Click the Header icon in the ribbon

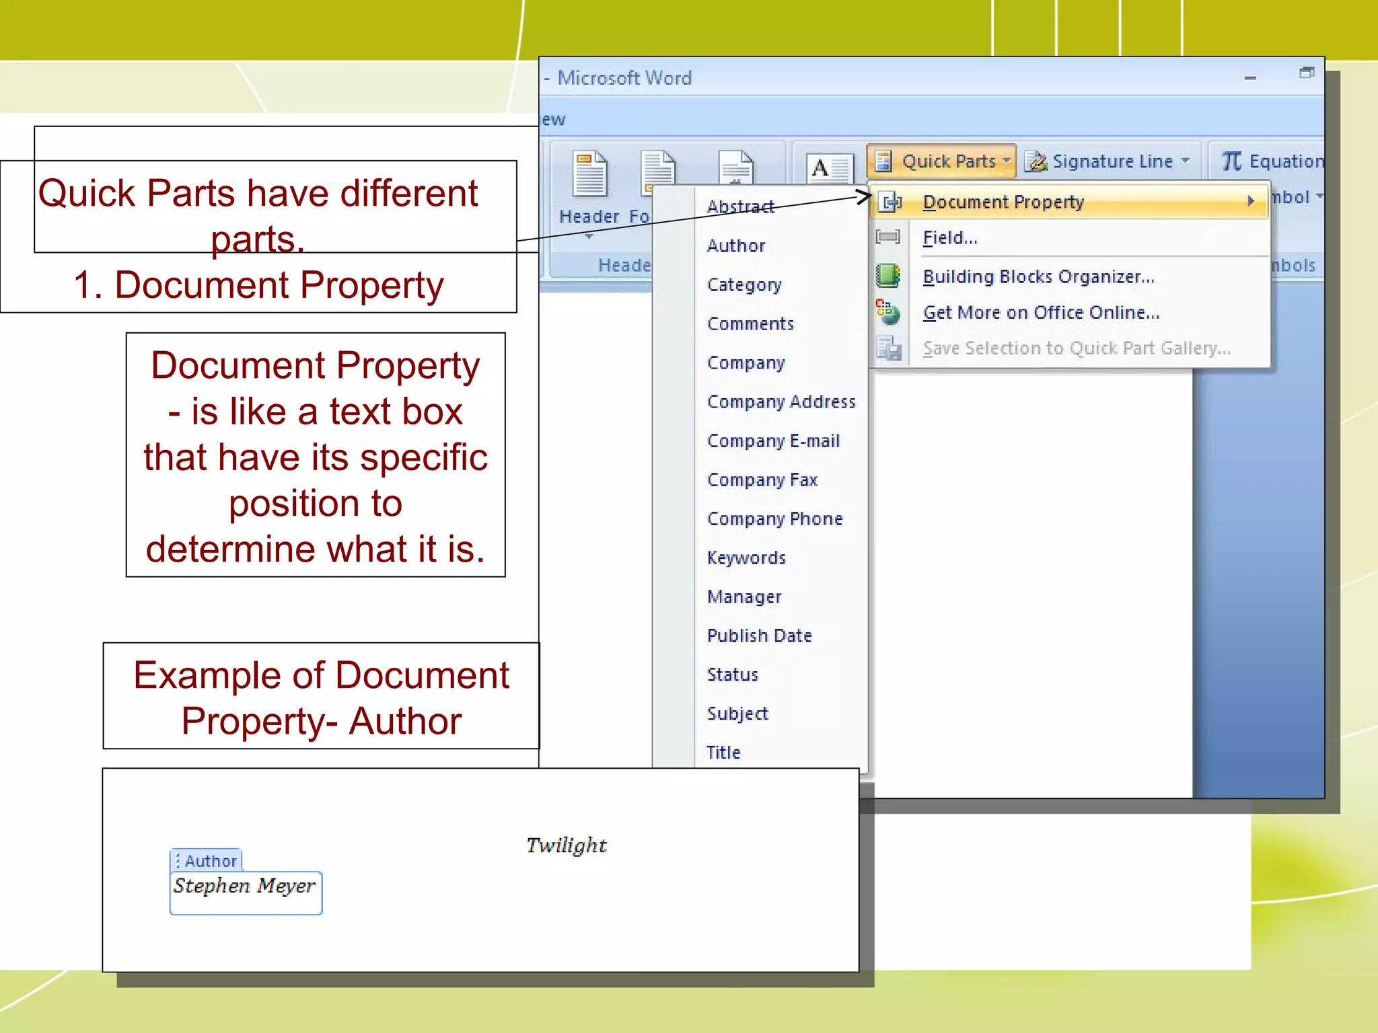(590, 174)
